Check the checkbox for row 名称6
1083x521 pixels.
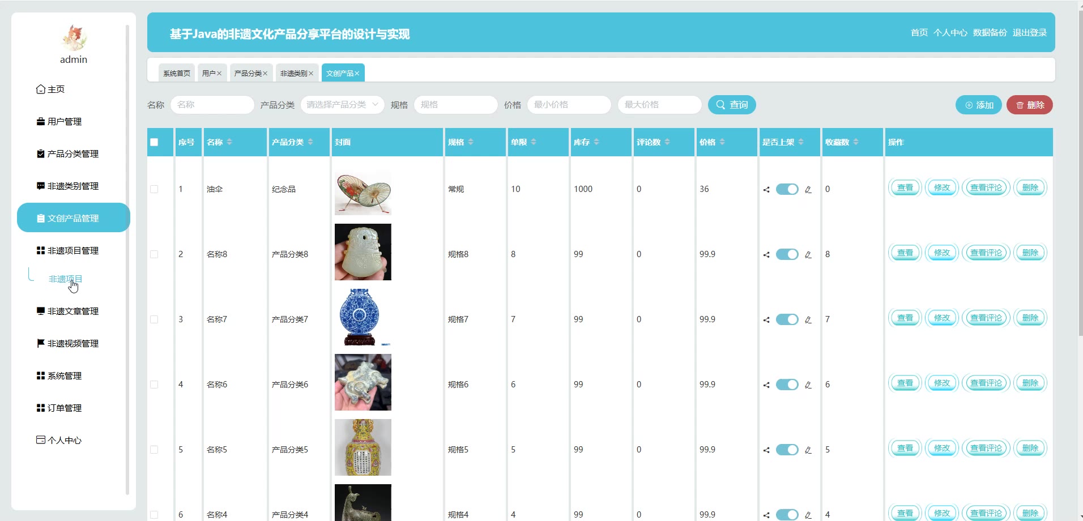click(154, 385)
